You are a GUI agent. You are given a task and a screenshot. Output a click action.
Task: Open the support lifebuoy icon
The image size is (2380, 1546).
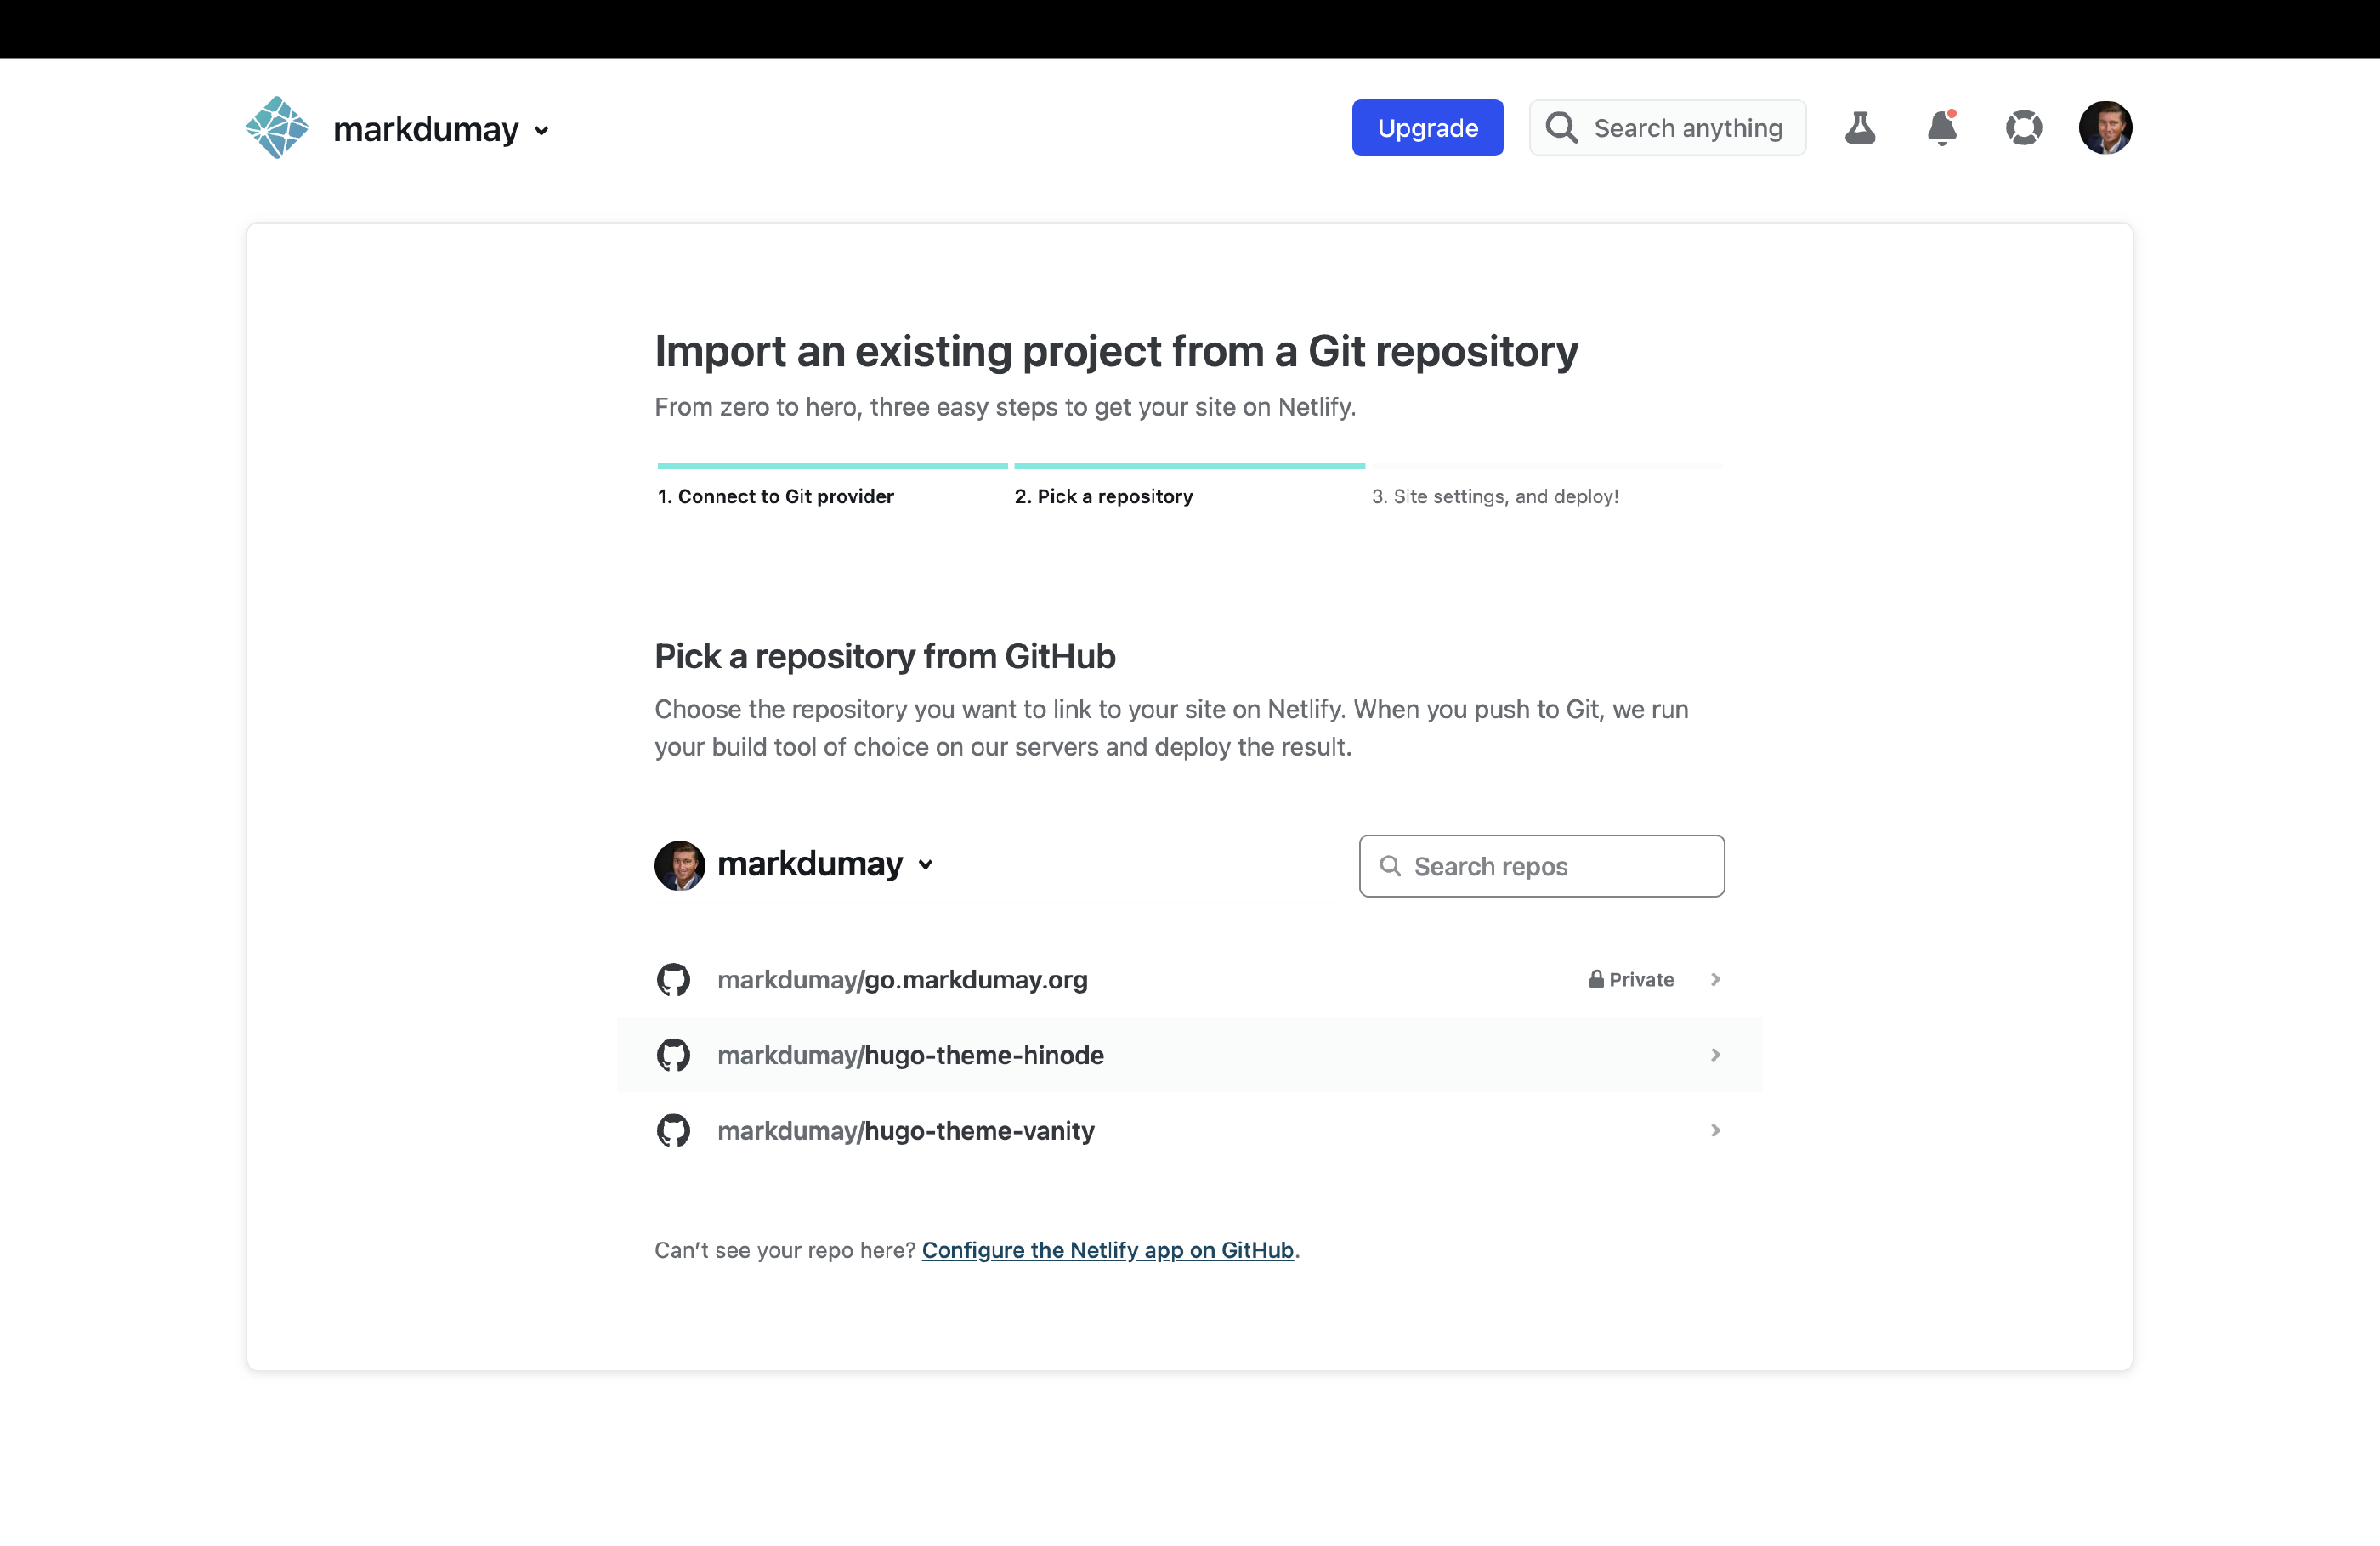pos(2023,128)
